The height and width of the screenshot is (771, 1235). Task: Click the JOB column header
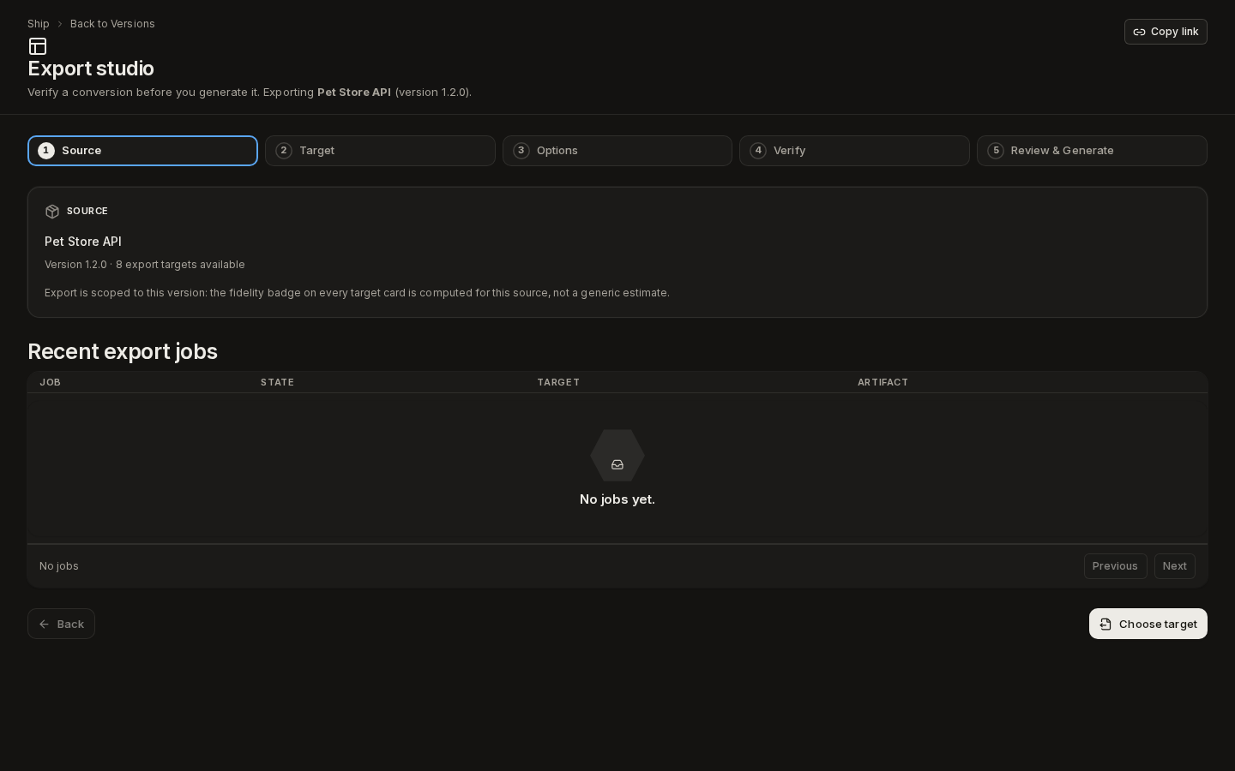[50, 382]
